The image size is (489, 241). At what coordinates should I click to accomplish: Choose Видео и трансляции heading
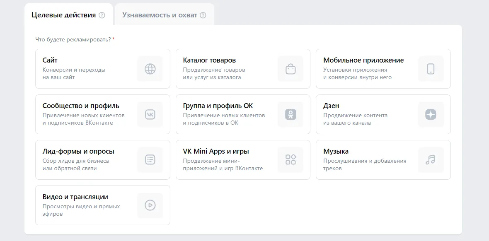[x=75, y=197]
